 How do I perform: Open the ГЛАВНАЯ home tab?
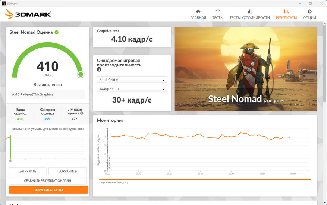click(x=198, y=14)
